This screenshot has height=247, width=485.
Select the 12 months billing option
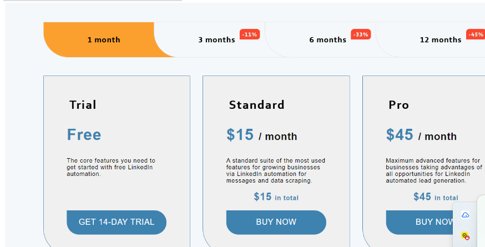point(441,39)
